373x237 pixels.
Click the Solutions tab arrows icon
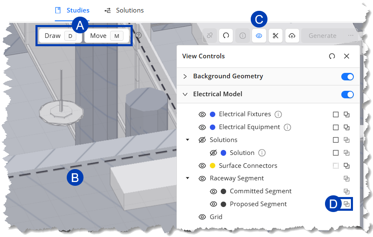click(x=108, y=10)
